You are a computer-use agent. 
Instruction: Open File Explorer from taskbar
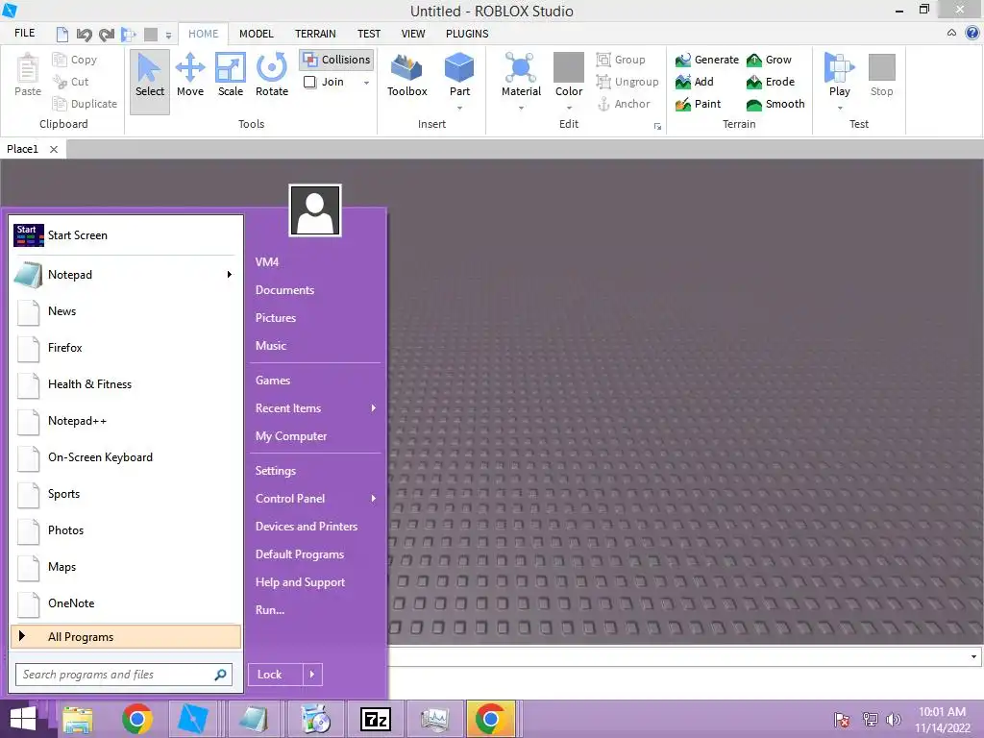[x=78, y=719]
